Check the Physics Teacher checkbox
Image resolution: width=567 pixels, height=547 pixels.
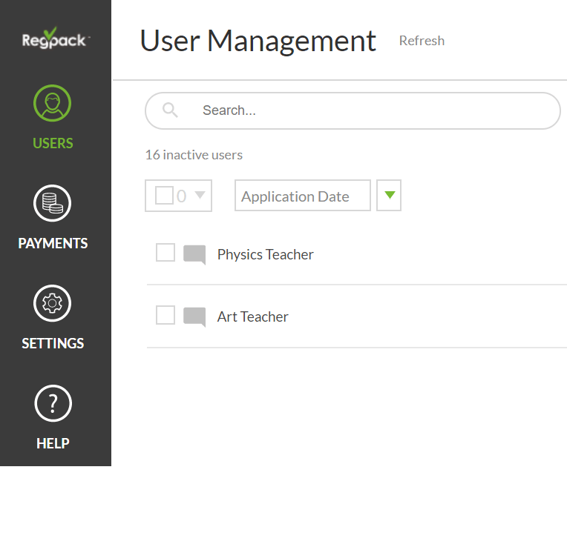(x=165, y=253)
